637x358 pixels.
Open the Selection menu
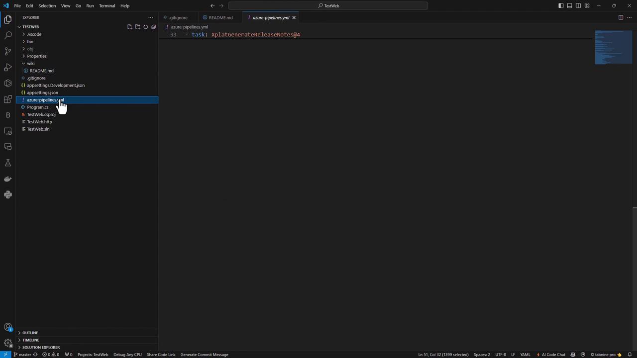coord(47,6)
